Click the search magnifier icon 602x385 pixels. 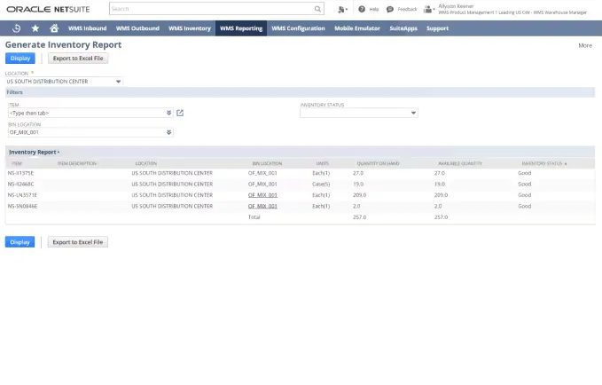(317, 9)
